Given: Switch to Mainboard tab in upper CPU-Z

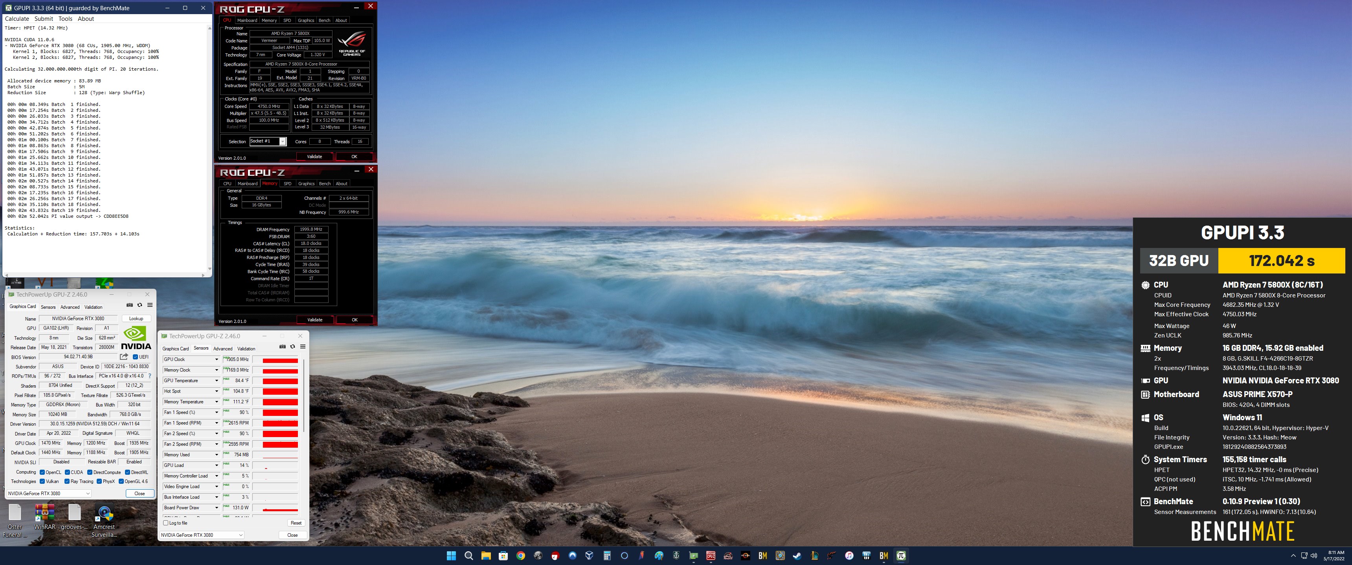Looking at the screenshot, I should (x=247, y=20).
